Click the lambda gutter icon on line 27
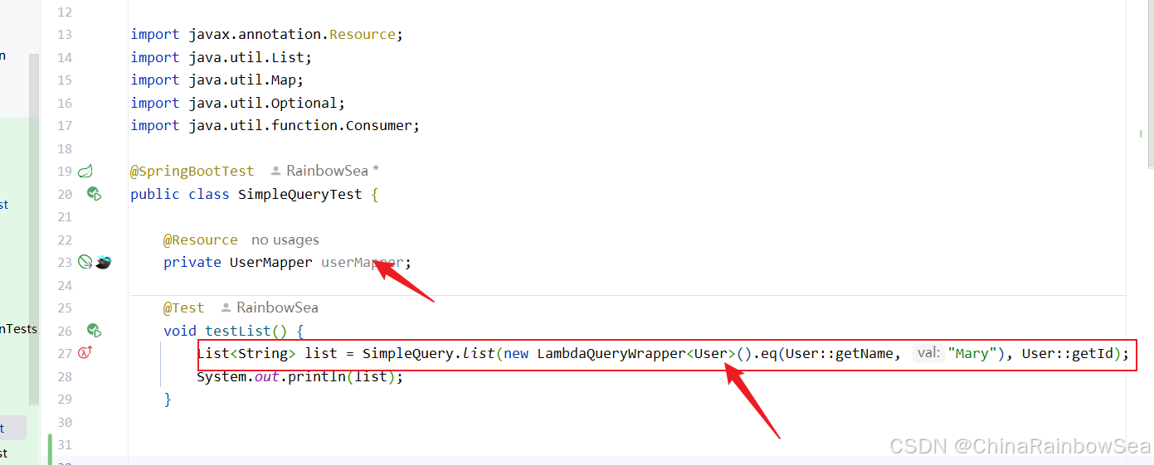This screenshot has width=1154, height=465. [85, 353]
